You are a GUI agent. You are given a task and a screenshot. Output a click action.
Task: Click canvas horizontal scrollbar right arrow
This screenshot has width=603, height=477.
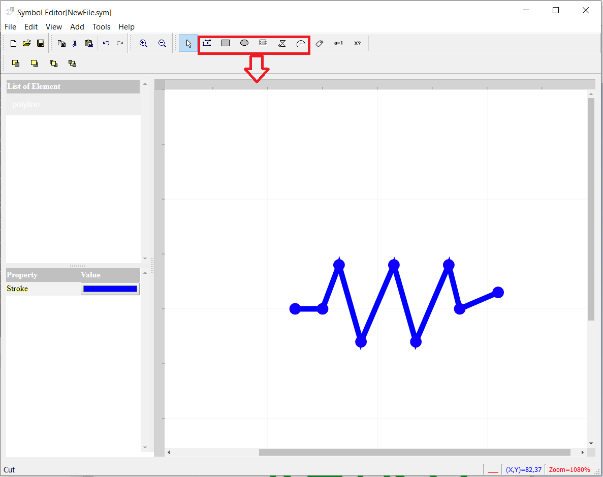583,453
